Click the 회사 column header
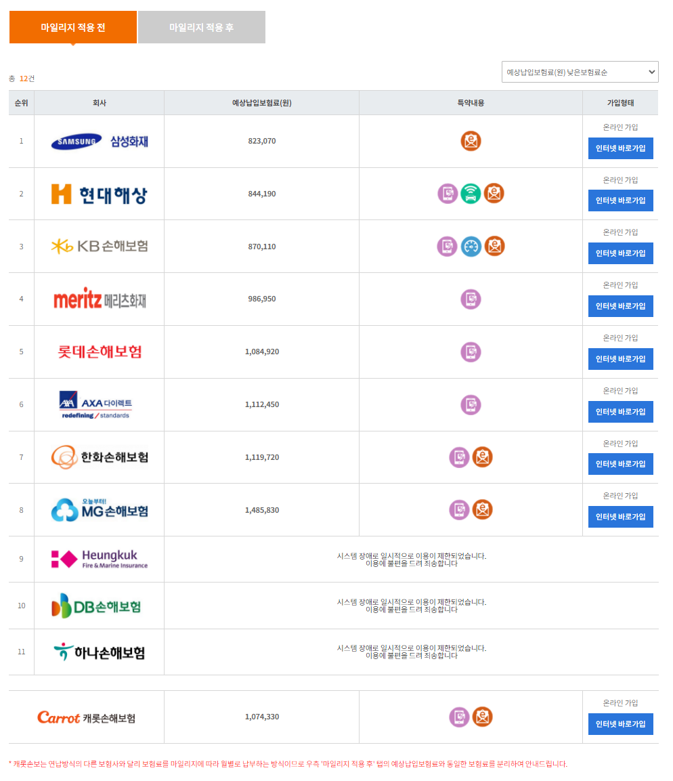The width and height of the screenshot is (673, 781). 99,103
